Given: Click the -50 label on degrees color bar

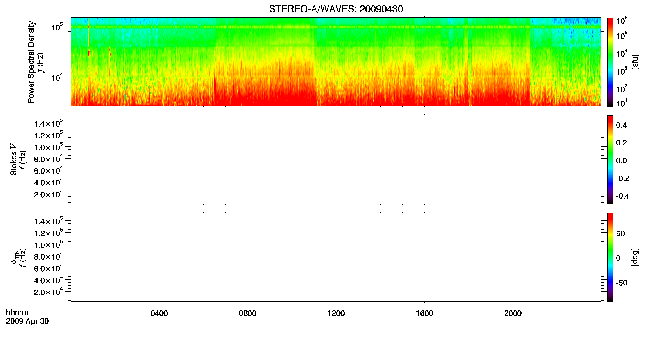Looking at the screenshot, I should [622, 283].
